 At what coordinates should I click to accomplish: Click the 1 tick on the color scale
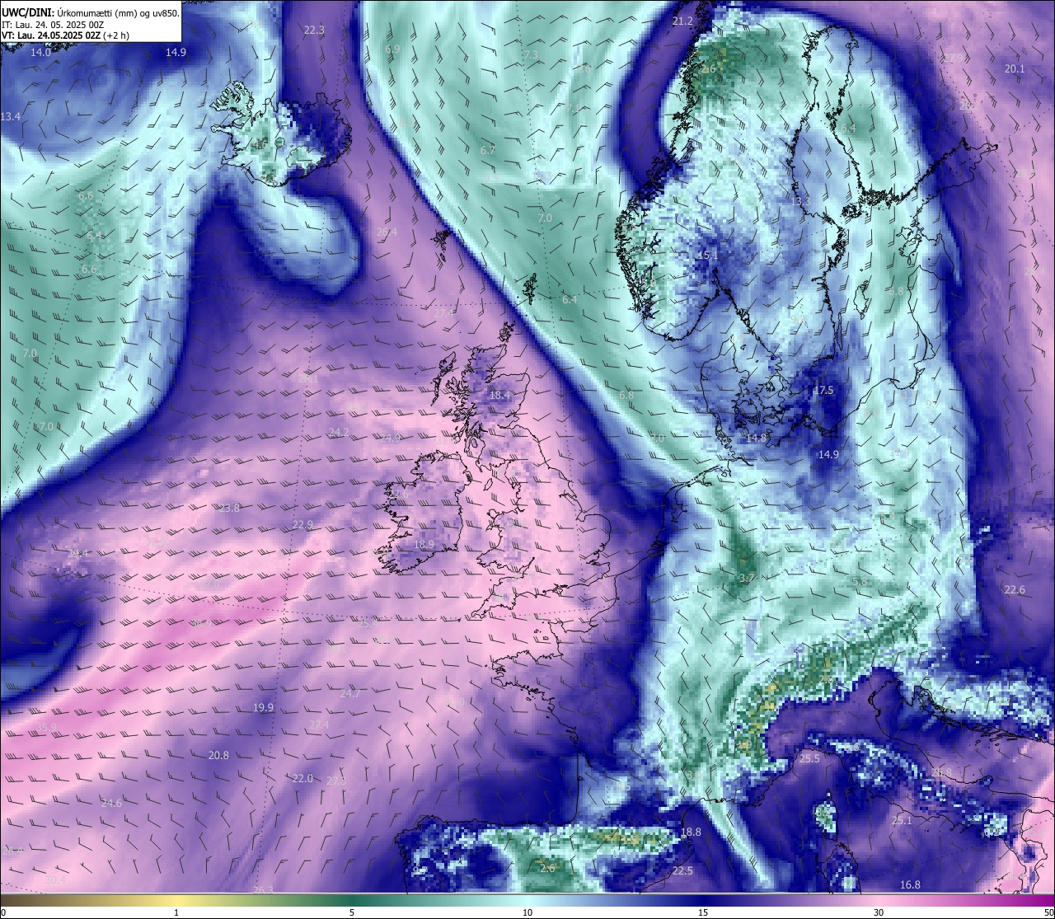point(176,912)
